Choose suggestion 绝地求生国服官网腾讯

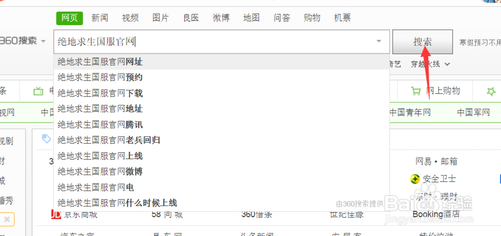[x=221, y=124]
